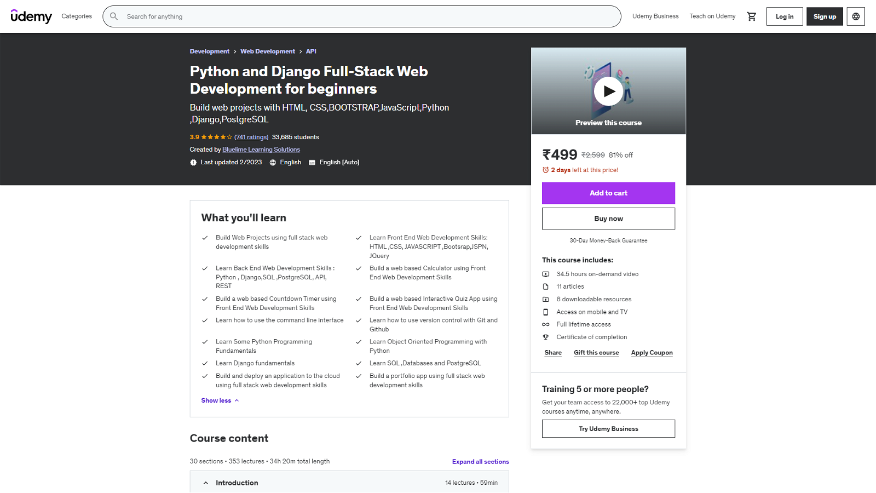Click the Buy now button
Viewport: 876px width, 493px height.
tap(608, 219)
